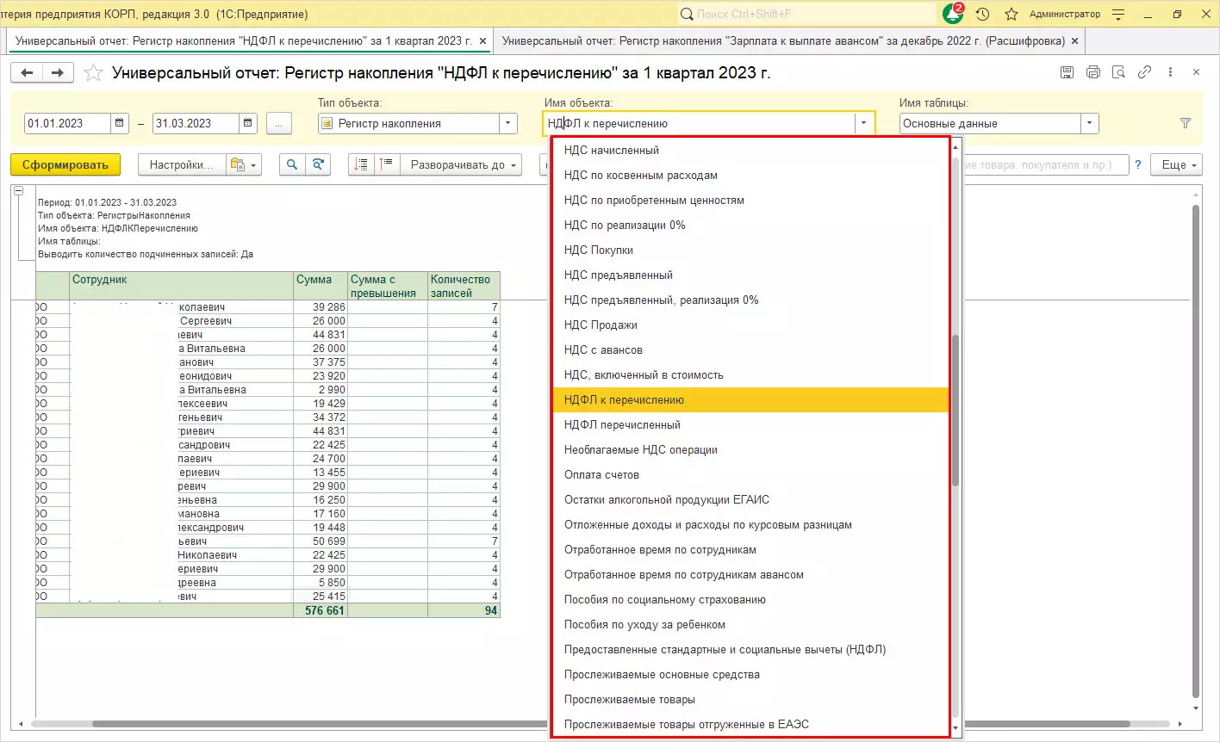Open print preview icon

[x=1119, y=72]
